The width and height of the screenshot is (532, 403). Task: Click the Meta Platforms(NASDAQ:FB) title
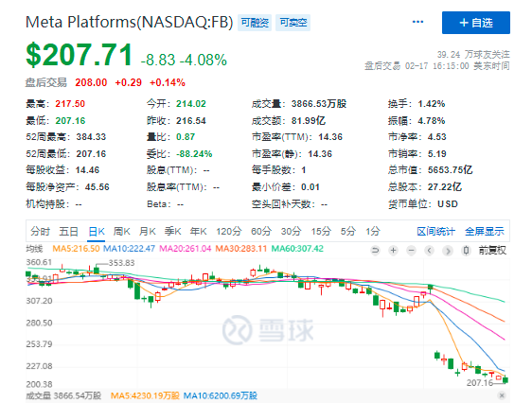pyautogui.click(x=130, y=23)
